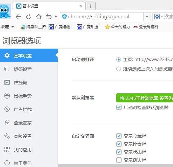Enable 显示侧边栏 checkbox
This screenshot has width=173, height=167.
(119, 160)
